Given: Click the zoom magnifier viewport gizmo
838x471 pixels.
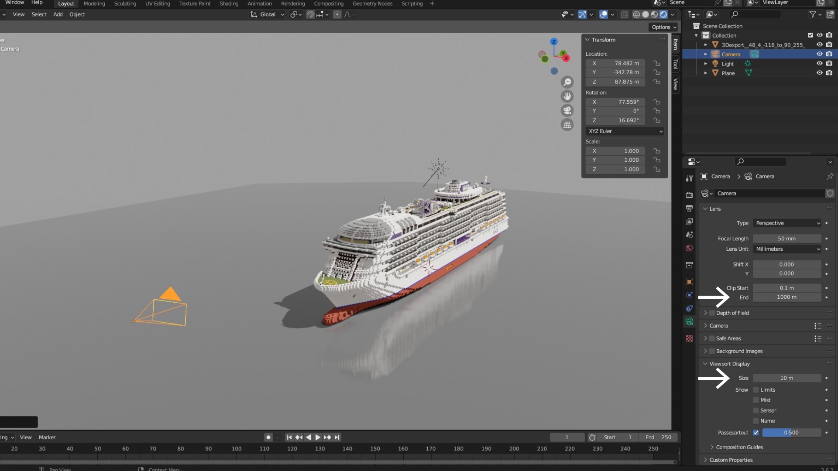Looking at the screenshot, I should [x=567, y=82].
